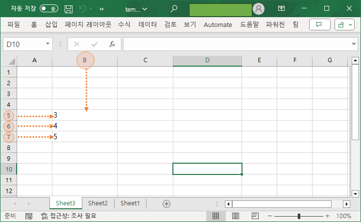Open the search magnifier icon
Image resolution: width=361 pixels, height=222 pixels.
(174, 9)
